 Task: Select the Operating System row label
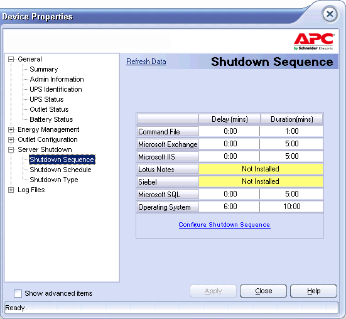click(168, 207)
